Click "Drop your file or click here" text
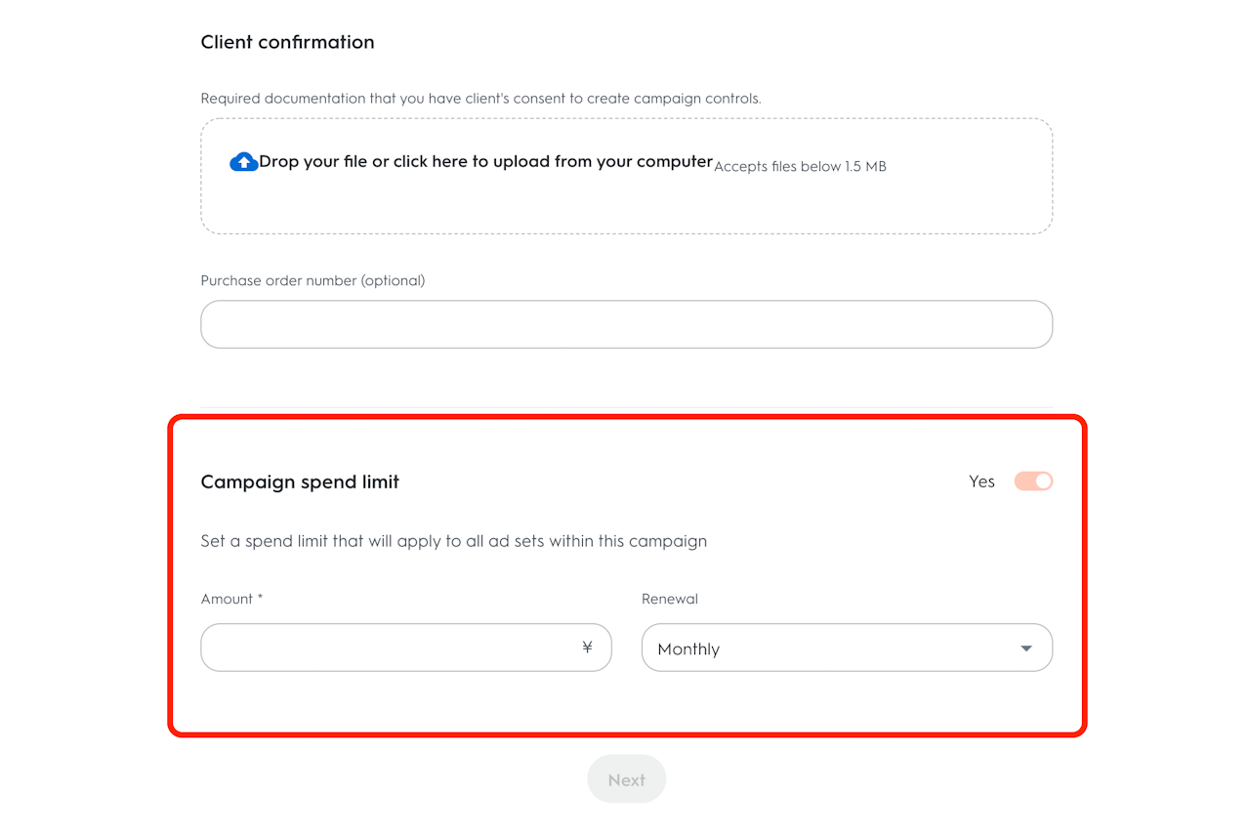Image resolution: width=1250 pixels, height=837 pixels. pos(485,162)
